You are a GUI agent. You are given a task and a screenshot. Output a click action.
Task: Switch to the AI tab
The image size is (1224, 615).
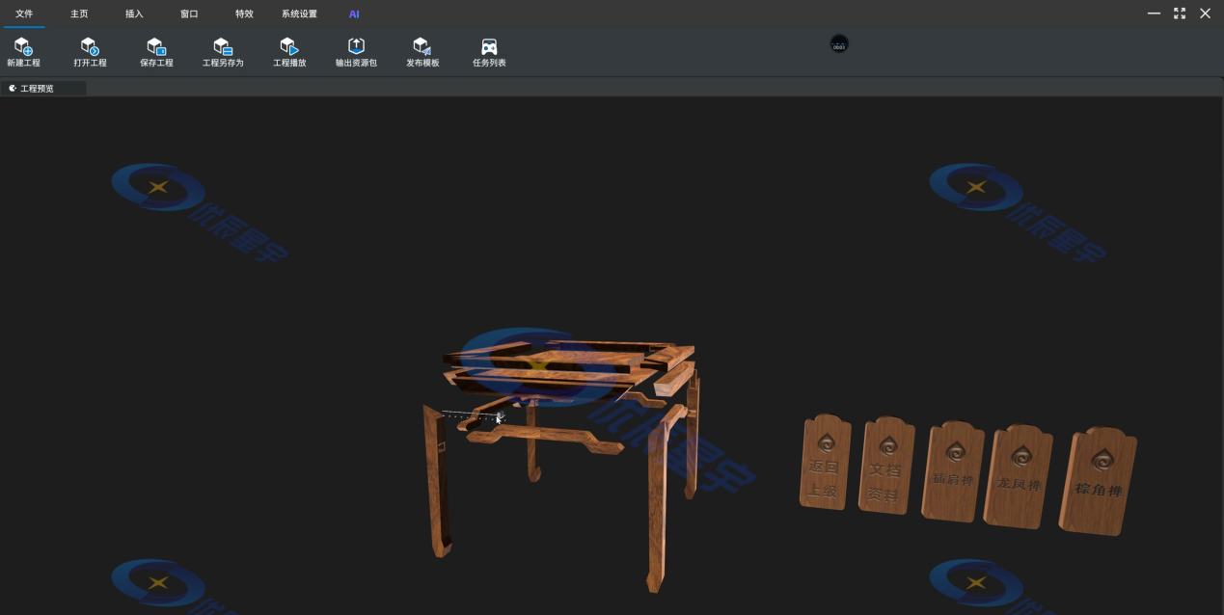pyautogui.click(x=354, y=13)
